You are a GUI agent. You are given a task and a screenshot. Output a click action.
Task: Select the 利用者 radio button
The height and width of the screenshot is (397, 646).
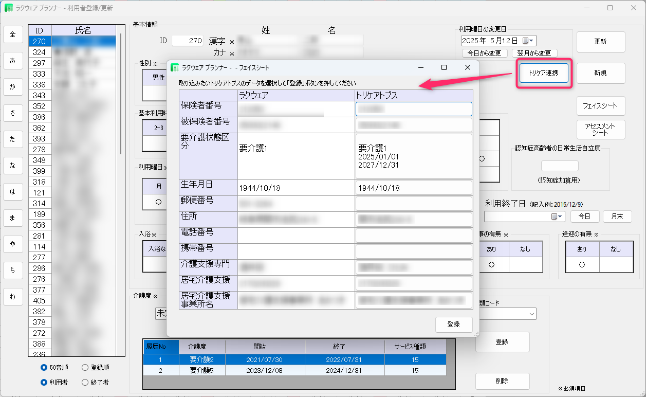[x=44, y=382]
